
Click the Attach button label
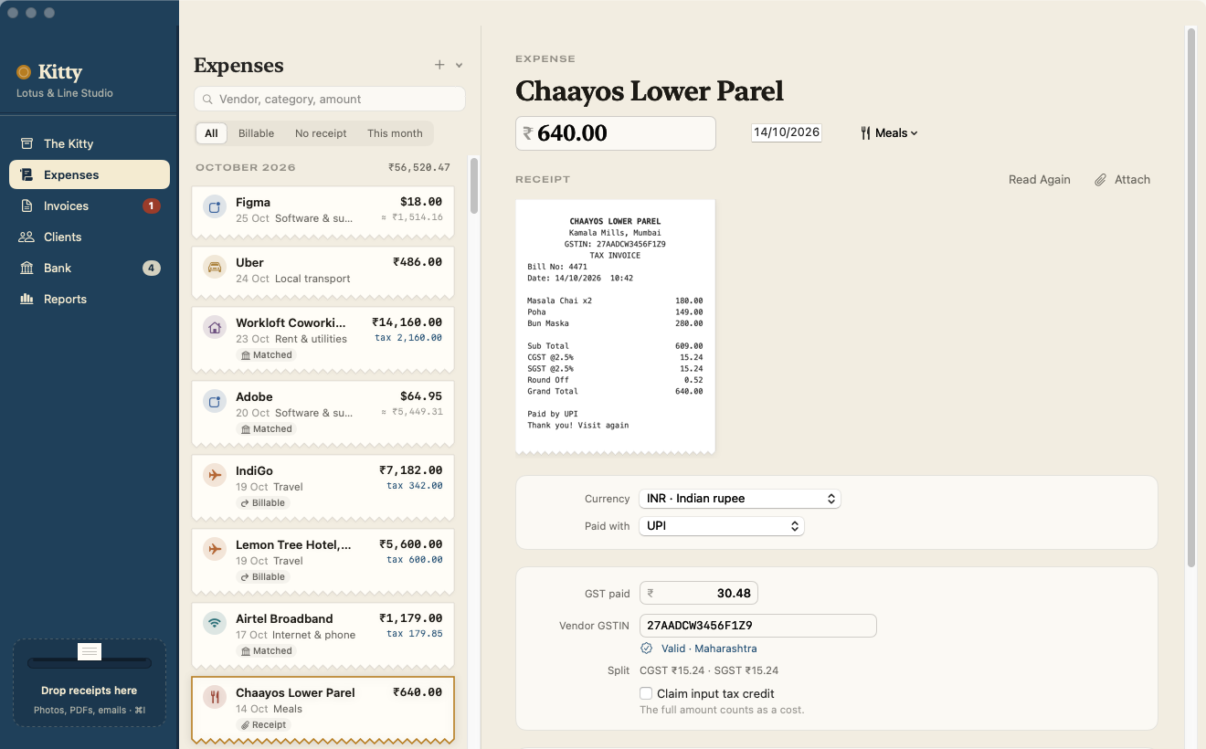[1132, 180]
